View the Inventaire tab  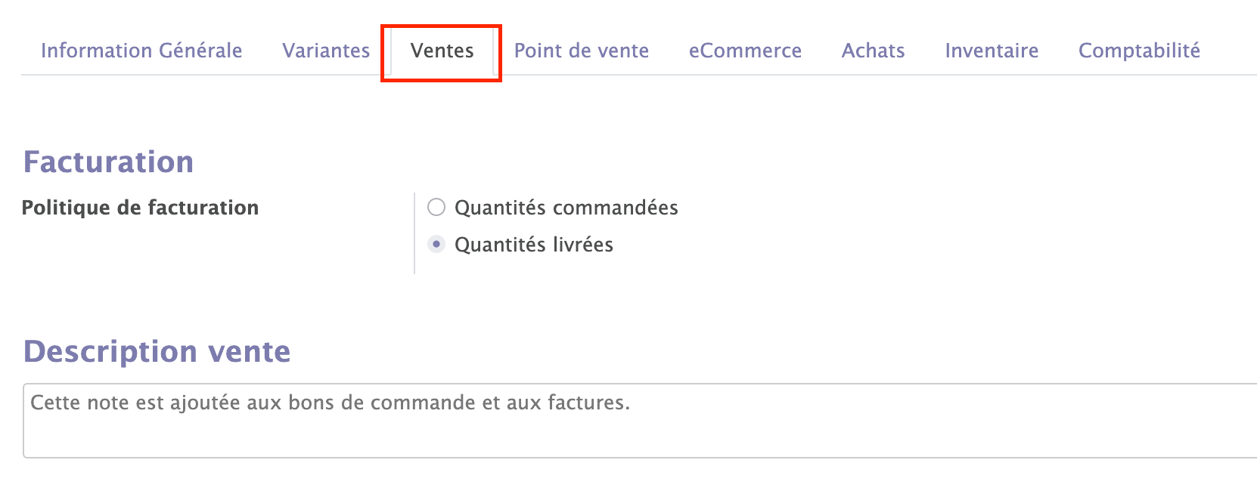point(991,51)
